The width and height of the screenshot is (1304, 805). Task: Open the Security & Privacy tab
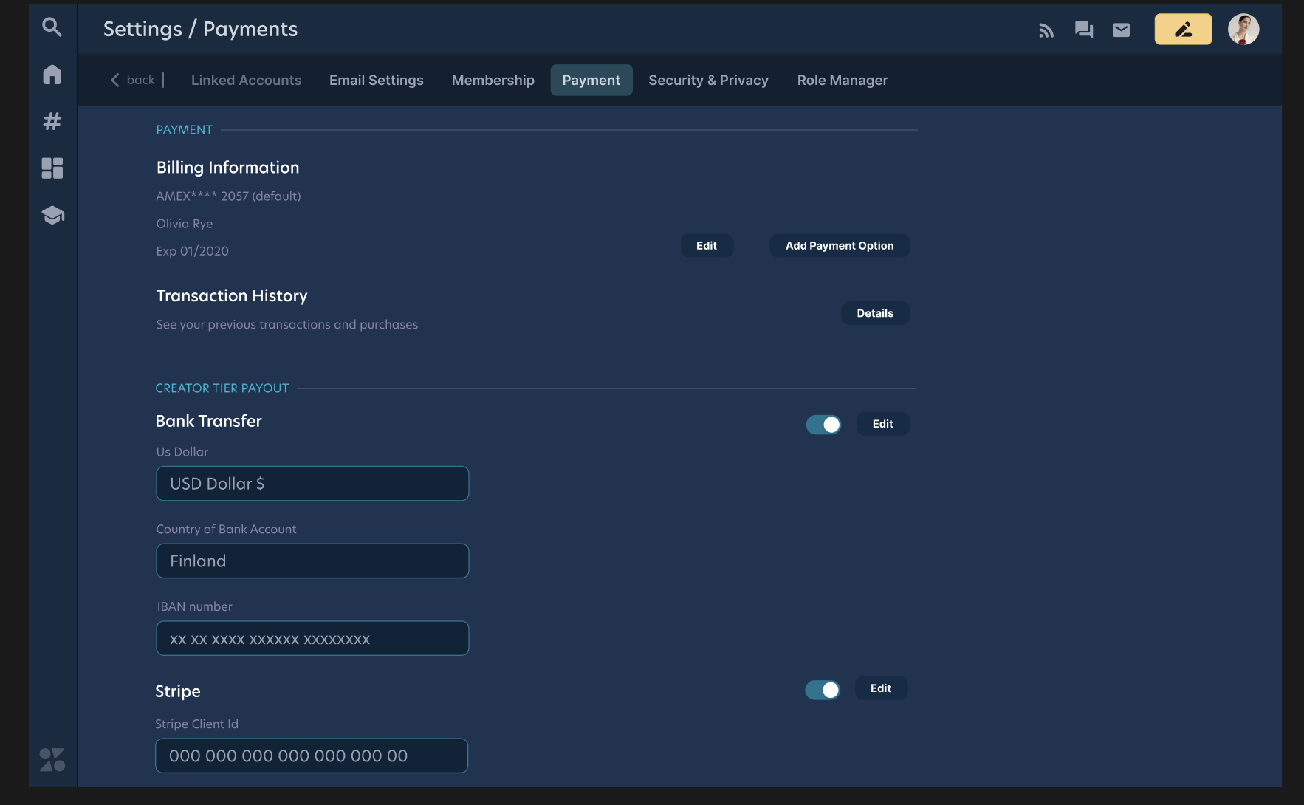tap(708, 80)
